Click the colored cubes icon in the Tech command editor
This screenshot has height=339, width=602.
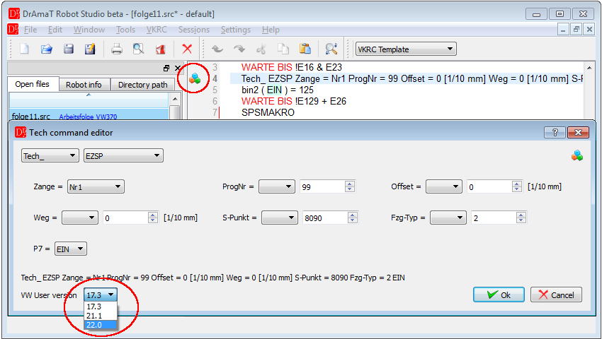(x=577, y=155)
